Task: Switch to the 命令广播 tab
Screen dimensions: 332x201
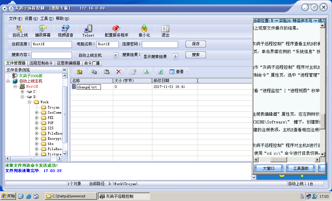Action: [92, 63]
